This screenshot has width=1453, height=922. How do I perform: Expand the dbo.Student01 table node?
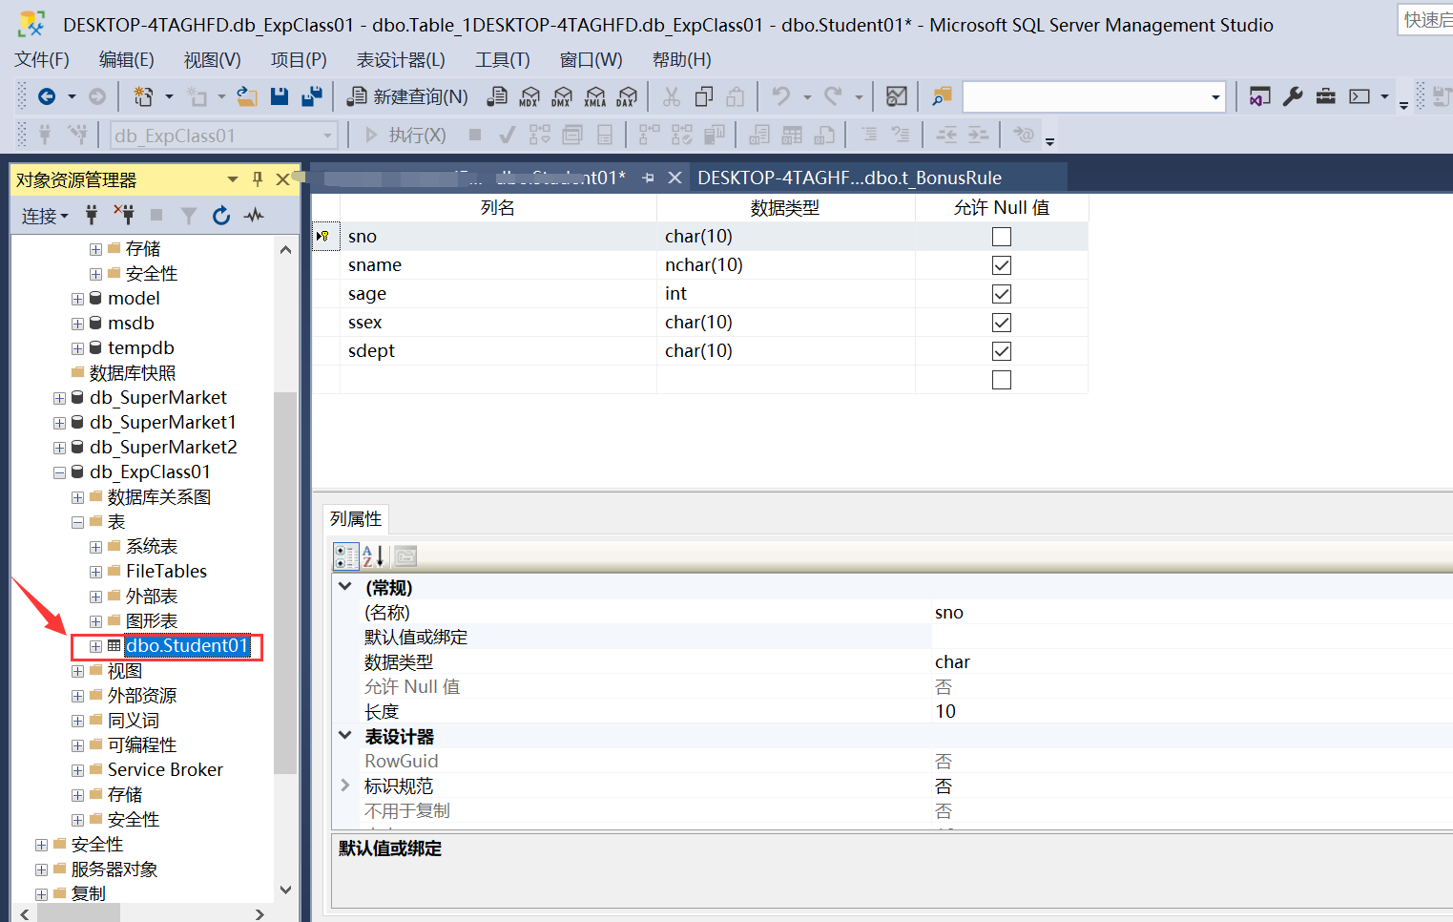(94, 645)
